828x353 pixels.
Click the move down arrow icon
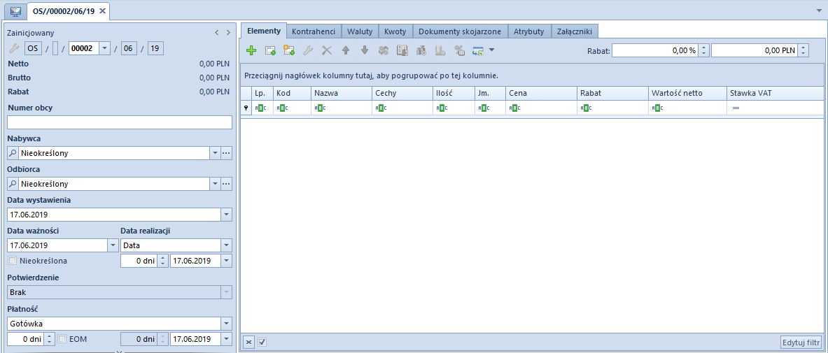click(x=365, y=50)
